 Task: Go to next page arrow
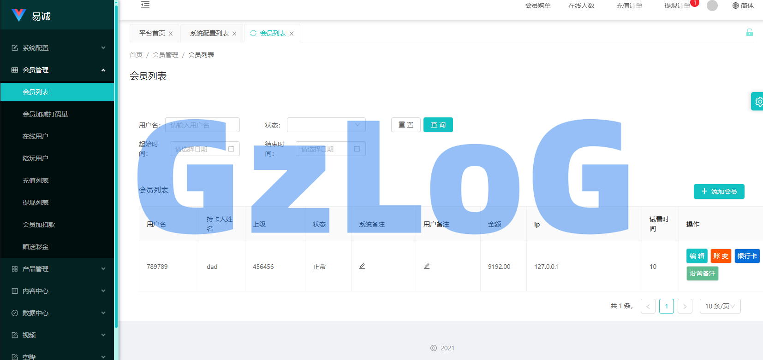(685, 306)
